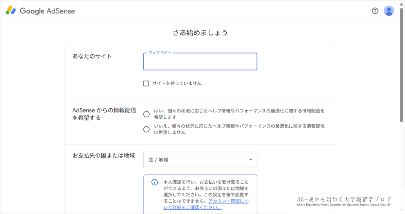Click the scrollbar down arrow

[402, 210]
